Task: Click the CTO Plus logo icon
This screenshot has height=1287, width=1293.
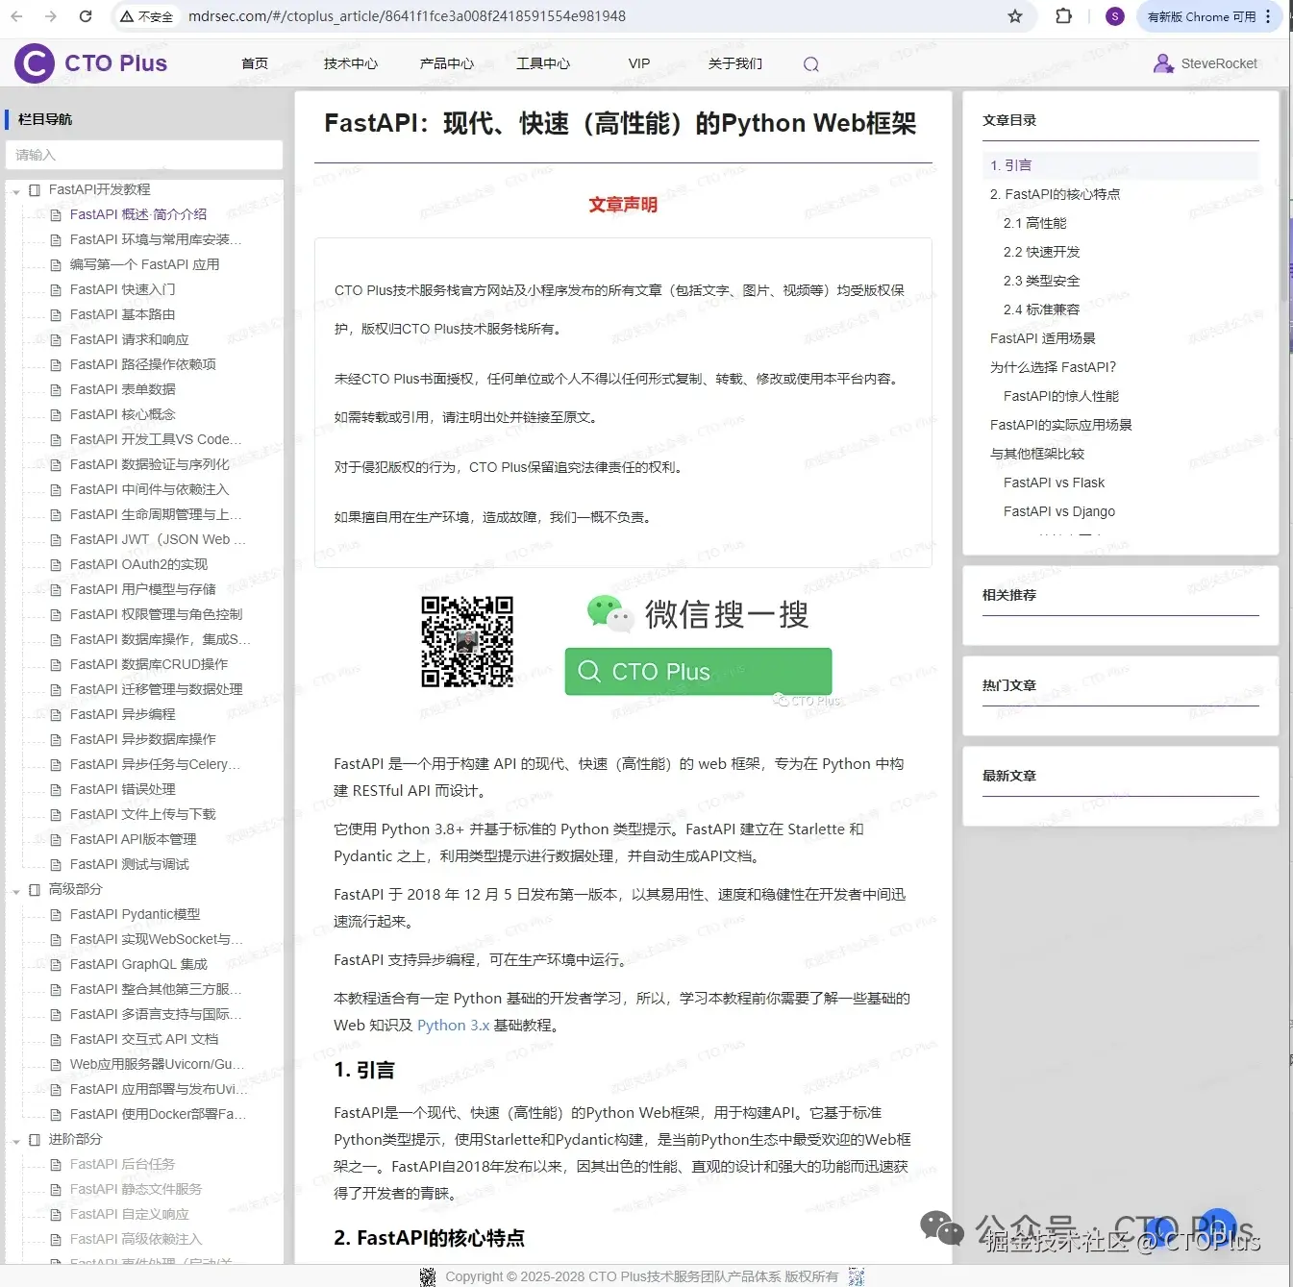Action: (x=32, y=62)
